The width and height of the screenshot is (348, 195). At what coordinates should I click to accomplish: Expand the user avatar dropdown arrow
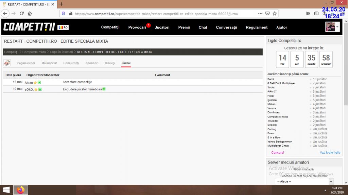pyautogui.click(x=337, y=27)
